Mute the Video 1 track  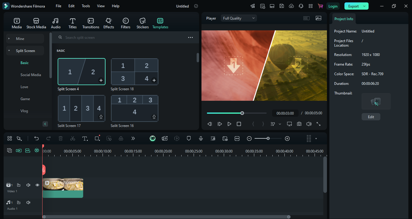[x=28, y=185]
